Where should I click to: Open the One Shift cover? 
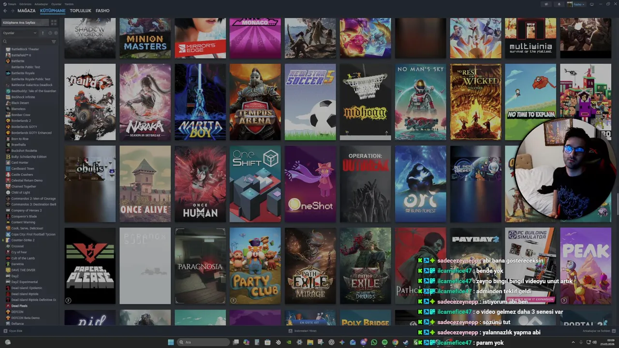click(x=255, y=184)
